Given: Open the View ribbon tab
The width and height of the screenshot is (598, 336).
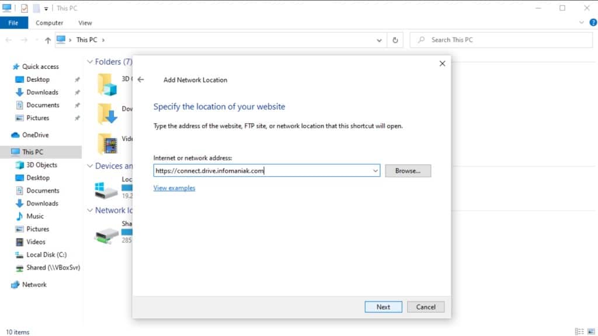Looking at the screenshot, I should [85, 23].
